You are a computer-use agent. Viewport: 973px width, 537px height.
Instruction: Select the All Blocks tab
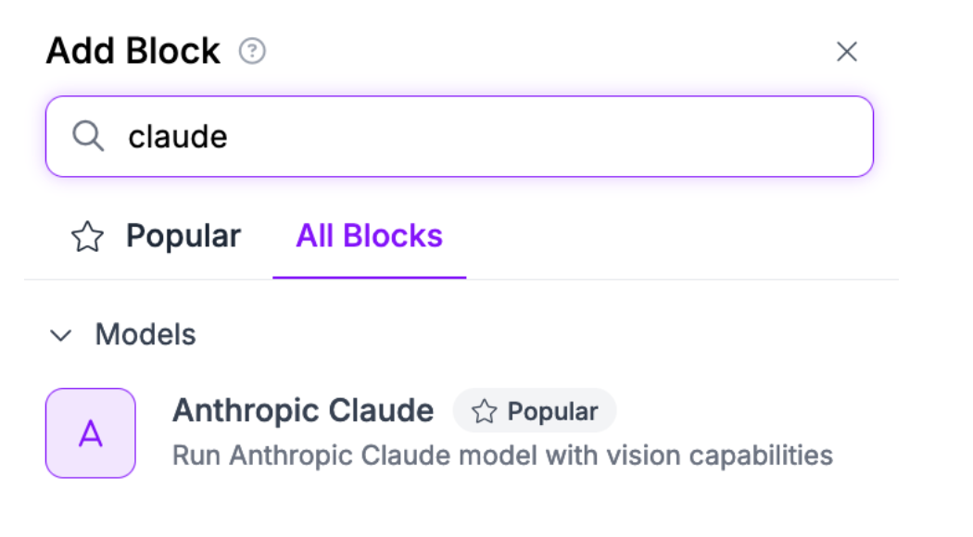[369, 237]
